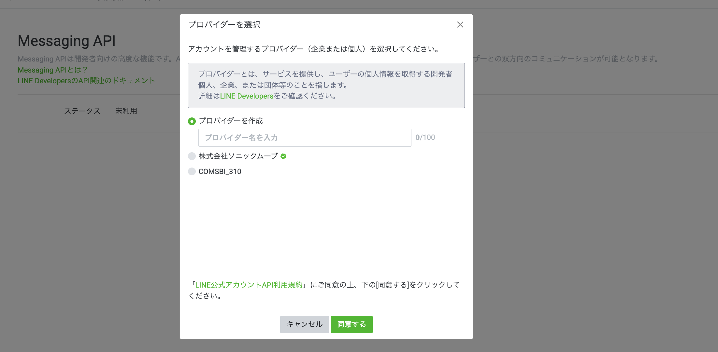Click the 0/100 character counter
The height and width of the screenshot is (352, 718).
tap(425, 138)
